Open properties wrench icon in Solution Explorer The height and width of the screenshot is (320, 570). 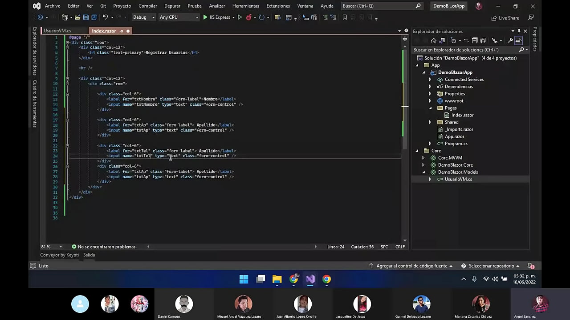510,40
